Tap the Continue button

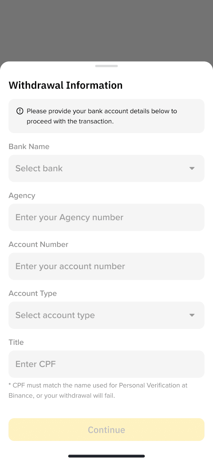click(x=106, y=429)
